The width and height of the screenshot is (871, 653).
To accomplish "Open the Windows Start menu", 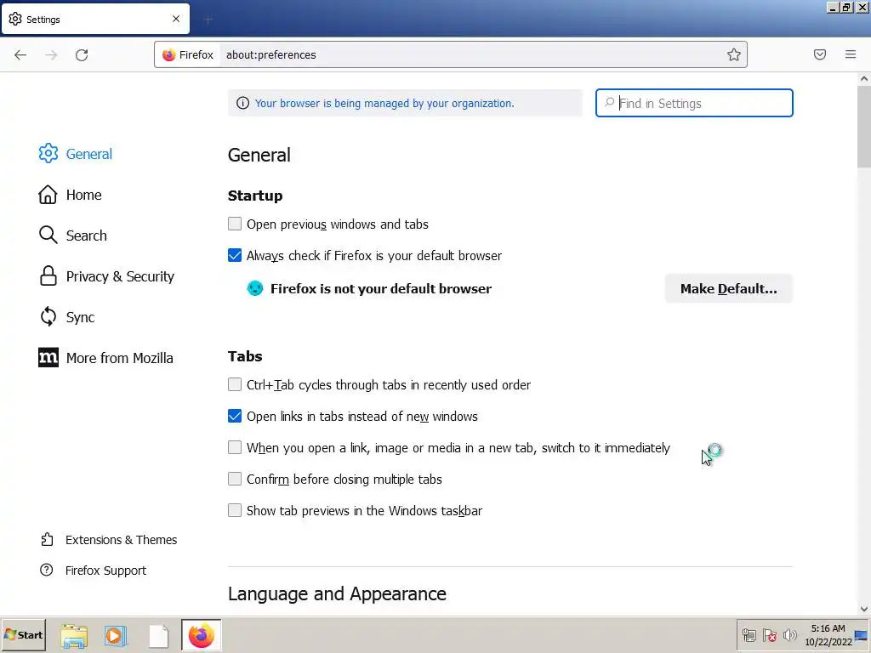I will tap(23, 635).
